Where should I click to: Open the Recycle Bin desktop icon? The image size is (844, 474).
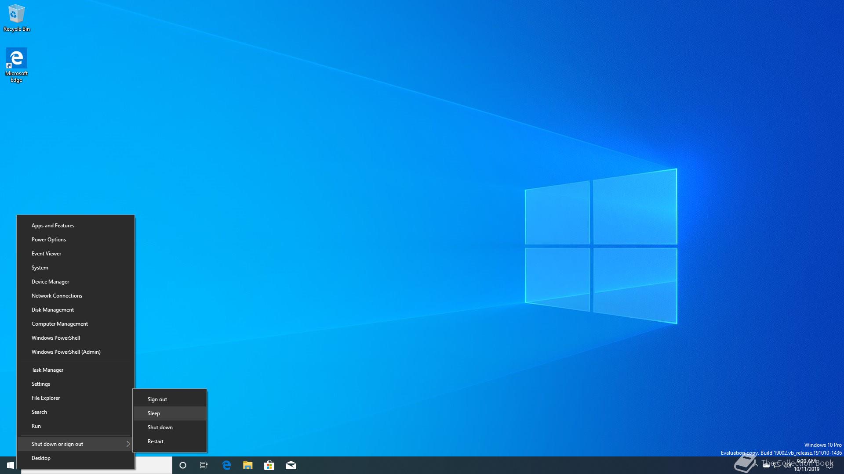(x=17, y=18)
